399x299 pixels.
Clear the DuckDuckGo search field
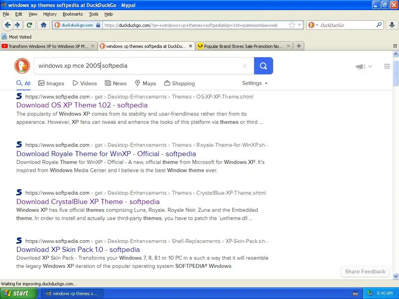pyautogui.click(x=245, y=66)
